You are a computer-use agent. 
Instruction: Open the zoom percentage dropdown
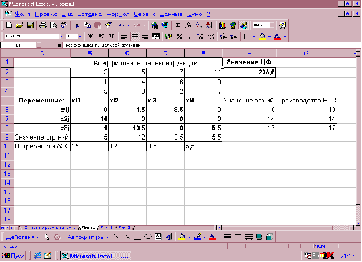[272, 25]
